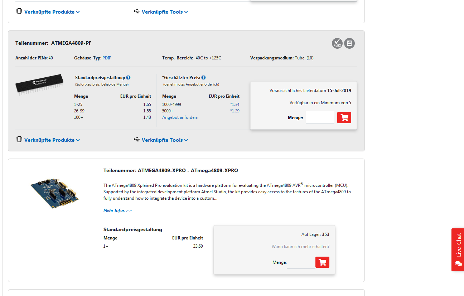Expand Verknüpfte Produkte in the top card
464x296 pixels.
[48, 12]
